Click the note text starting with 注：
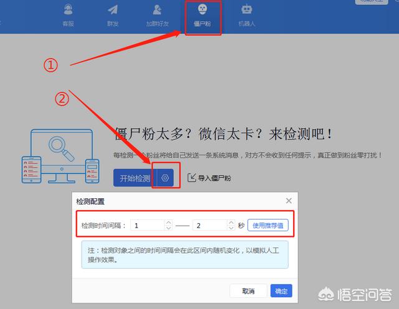Screen dimensions: 399x309 [183, 255]
